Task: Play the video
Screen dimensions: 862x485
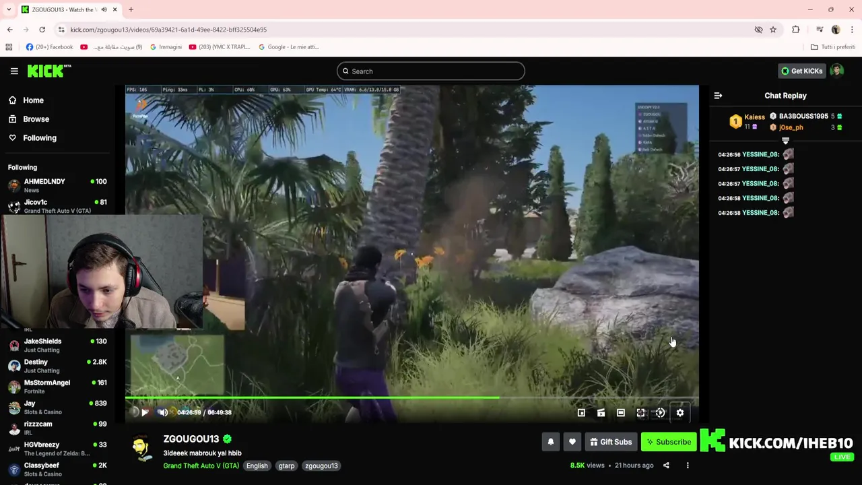Action: (145, 412)
